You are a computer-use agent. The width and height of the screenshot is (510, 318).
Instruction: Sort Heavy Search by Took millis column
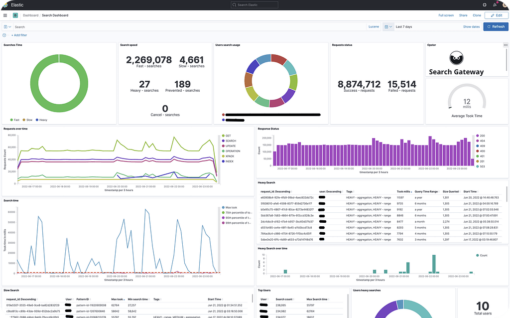(404, 192)
